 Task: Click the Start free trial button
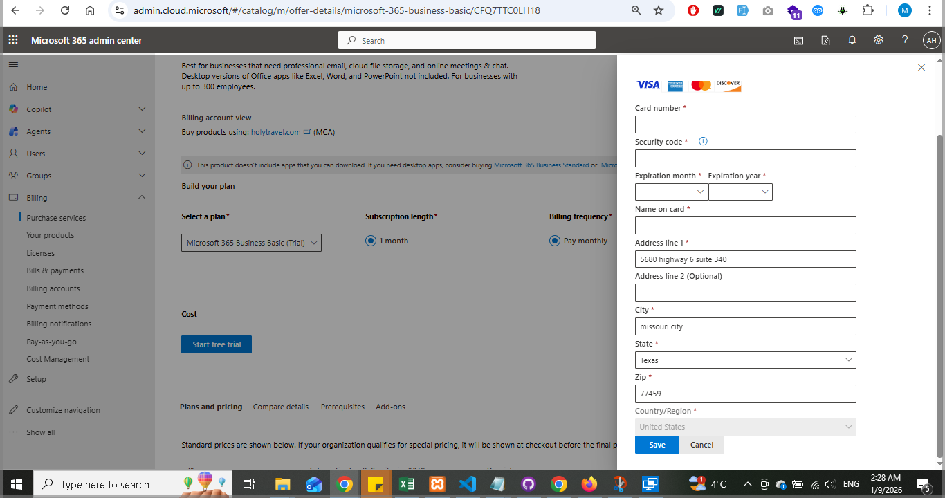217,344
